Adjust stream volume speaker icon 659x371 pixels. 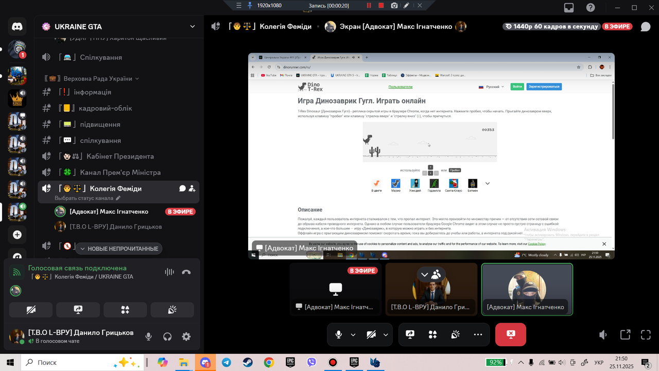(603, 334)
